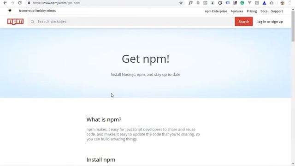
Task: Click the green Grammarly extension icon
Action: pos(242,3)
